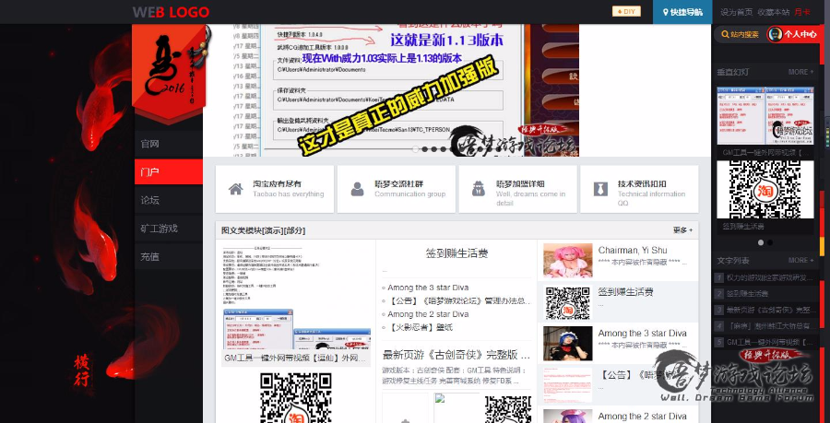Open the 官网 sidebar menu item
The width and height of the screenshot is (830, 423).
(169, 144)
